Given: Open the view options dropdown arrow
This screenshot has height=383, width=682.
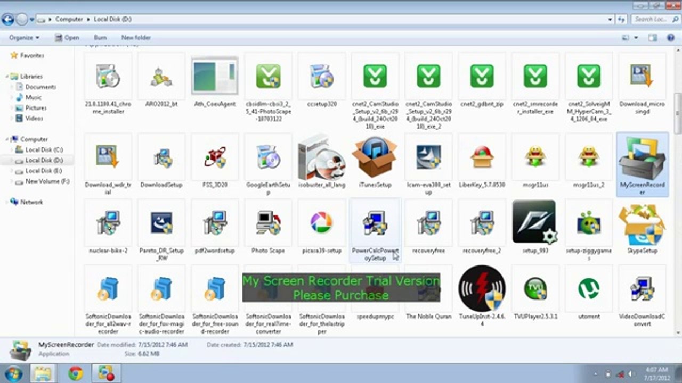Looking at the screenshot, I should pos(636,38).
